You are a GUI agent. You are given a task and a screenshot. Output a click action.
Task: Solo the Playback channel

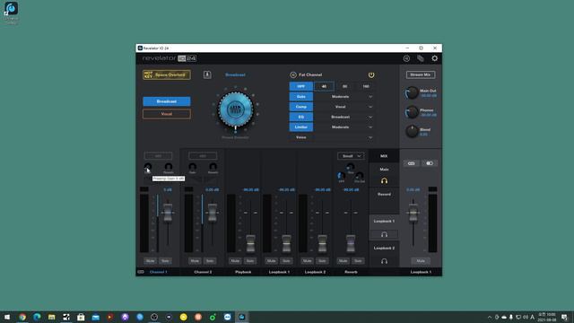tap(250, 261)
